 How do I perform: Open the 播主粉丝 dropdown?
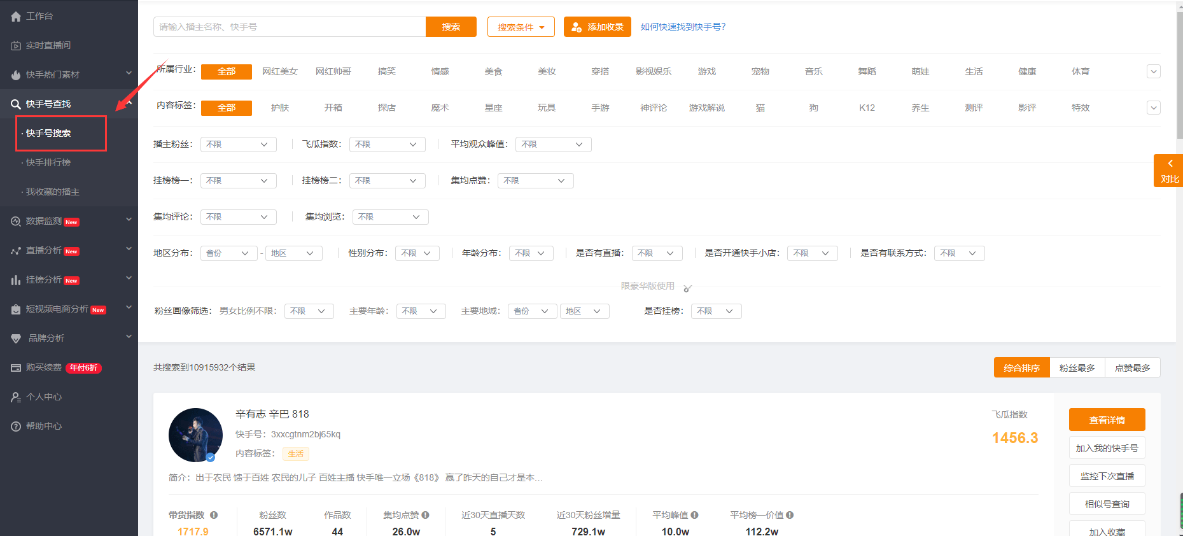239,145
